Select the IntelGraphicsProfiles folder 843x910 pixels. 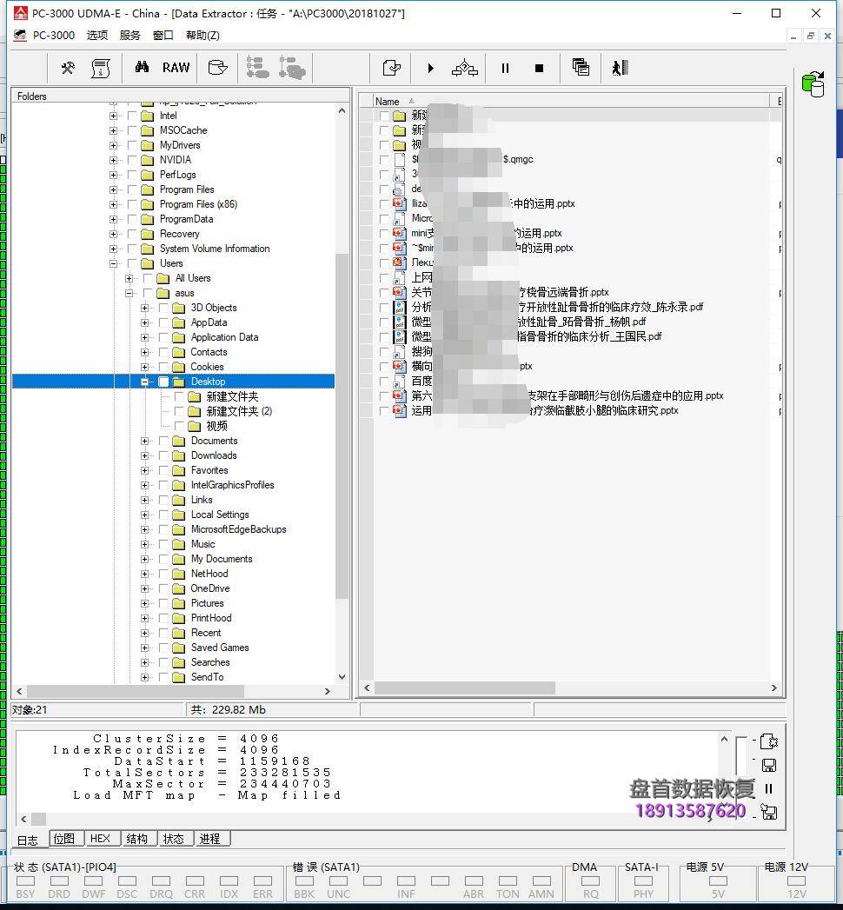233,485
